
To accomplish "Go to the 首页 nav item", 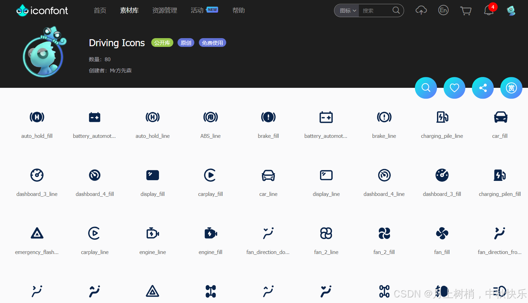I will 100,10.
